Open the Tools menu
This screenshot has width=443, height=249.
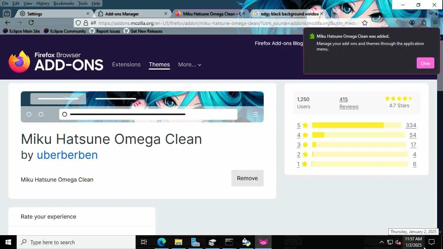[x=83, y=3]
